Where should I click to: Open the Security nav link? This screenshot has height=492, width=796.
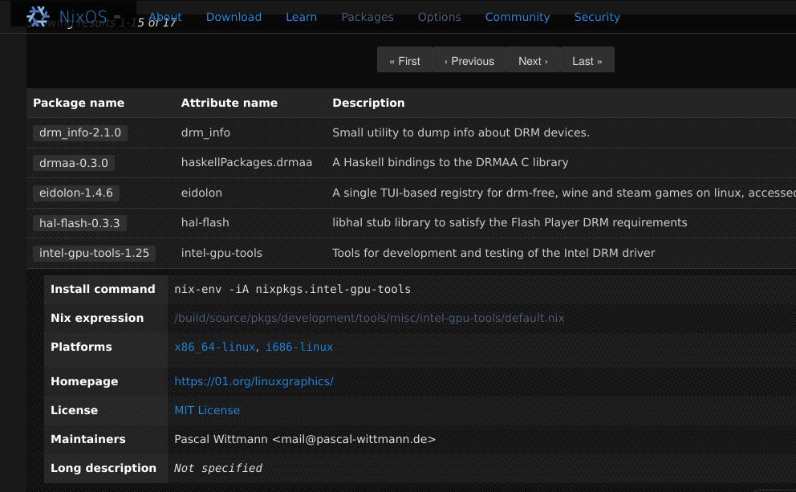(x=597, y=17)
